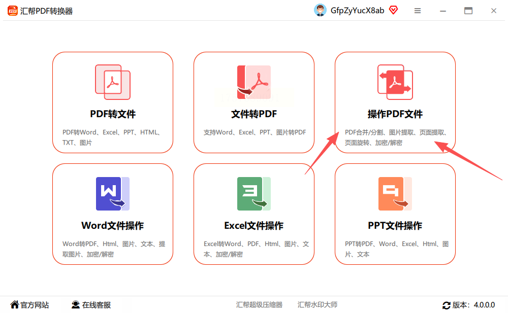Minimize the converter window
Image resolution: width=508 pixels, height=313 pixels.
(443, 11)
